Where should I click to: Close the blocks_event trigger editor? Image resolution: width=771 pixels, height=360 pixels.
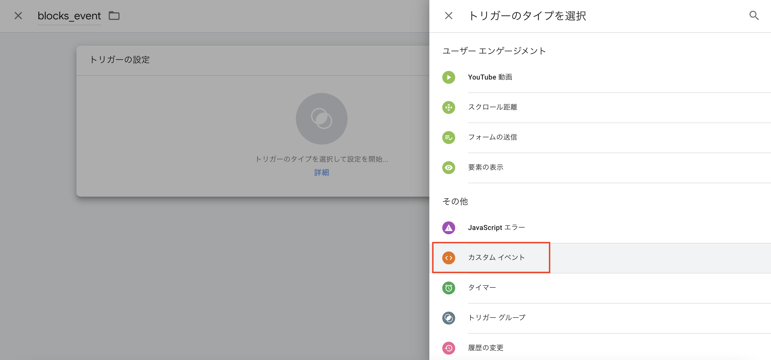tap(18, 16)
